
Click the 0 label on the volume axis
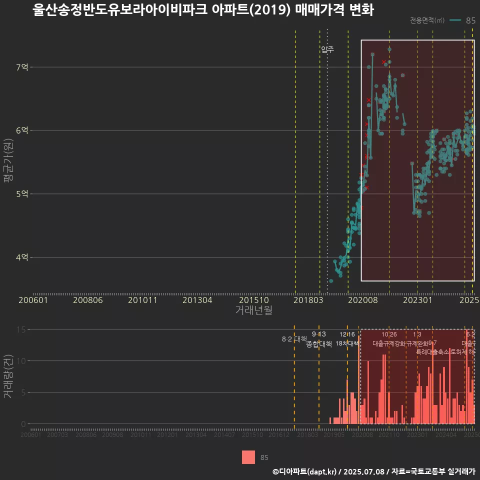(x=23, y=424)
